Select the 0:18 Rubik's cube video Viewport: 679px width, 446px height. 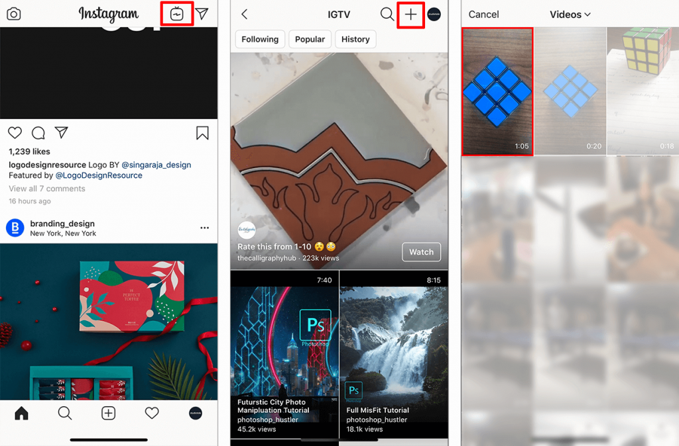(643, 91)
